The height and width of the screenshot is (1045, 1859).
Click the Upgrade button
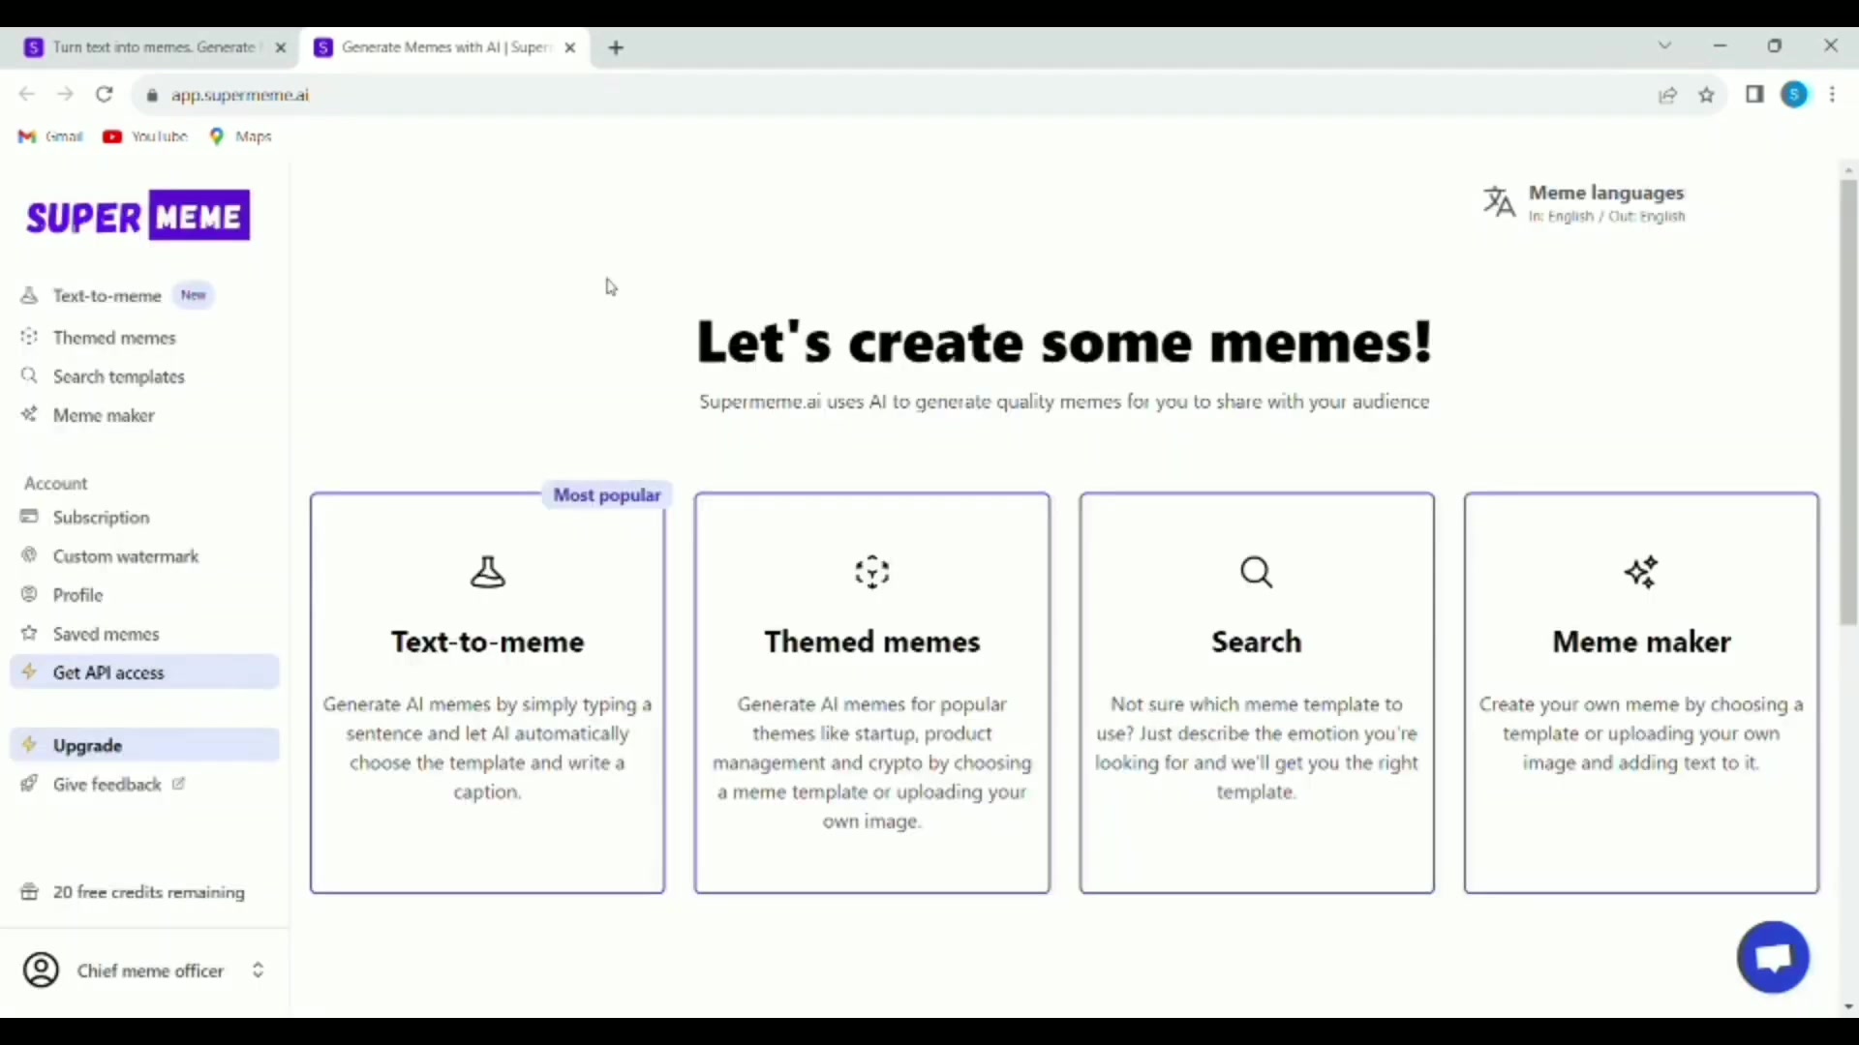pyautogui.click(x=145, y=744)
